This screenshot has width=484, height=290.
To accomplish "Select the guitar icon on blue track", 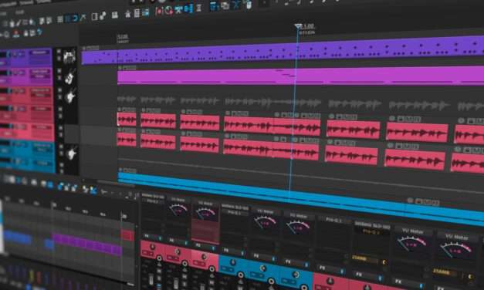I will click(x=71, y=153).
